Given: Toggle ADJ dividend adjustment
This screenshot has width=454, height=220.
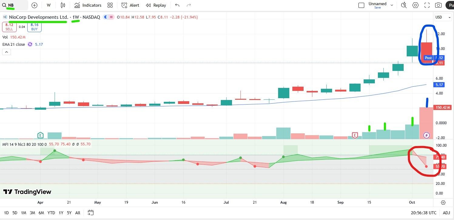Looking at the screenshot, I should point(446,213).
